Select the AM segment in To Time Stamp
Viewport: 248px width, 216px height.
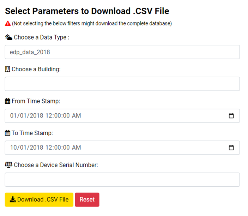click(x=77, y=148)
